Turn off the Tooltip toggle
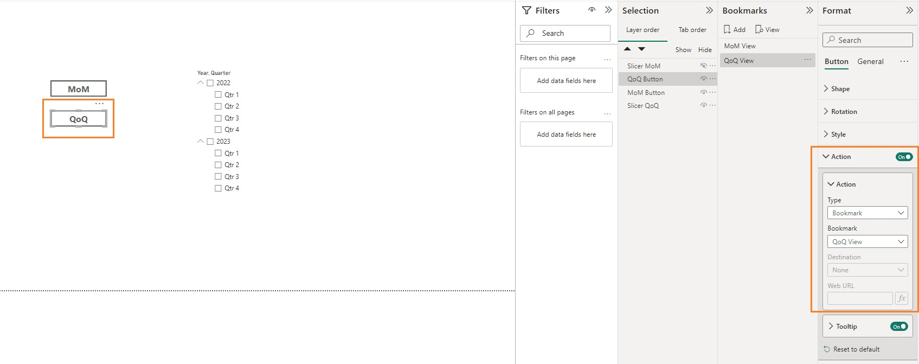This screenshot has width=919, height=364. tap(899, 327)
